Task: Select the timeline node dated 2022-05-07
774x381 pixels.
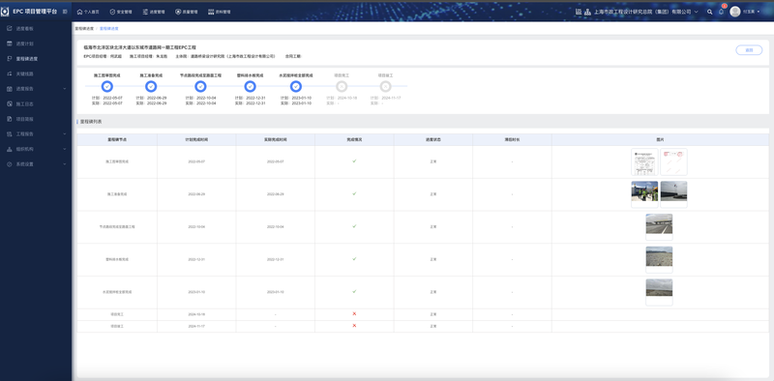Action: point(107,86)
